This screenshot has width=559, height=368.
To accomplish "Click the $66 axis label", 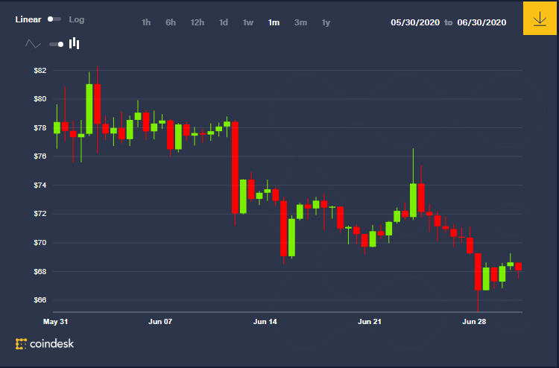I will pyautogui.click(x=40, y=300).
